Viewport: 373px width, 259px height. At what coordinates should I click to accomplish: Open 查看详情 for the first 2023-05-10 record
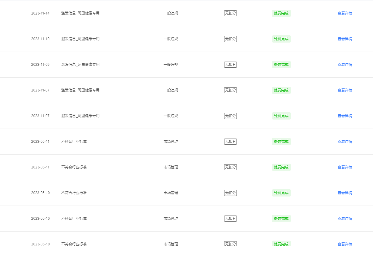coord(345,193)
